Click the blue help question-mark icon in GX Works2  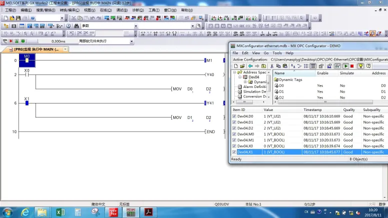(33, 18)
